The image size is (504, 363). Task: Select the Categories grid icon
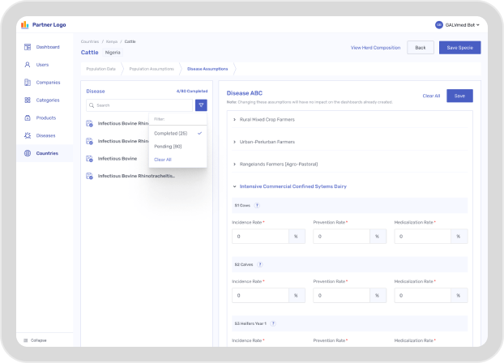(x=28, y=100)
